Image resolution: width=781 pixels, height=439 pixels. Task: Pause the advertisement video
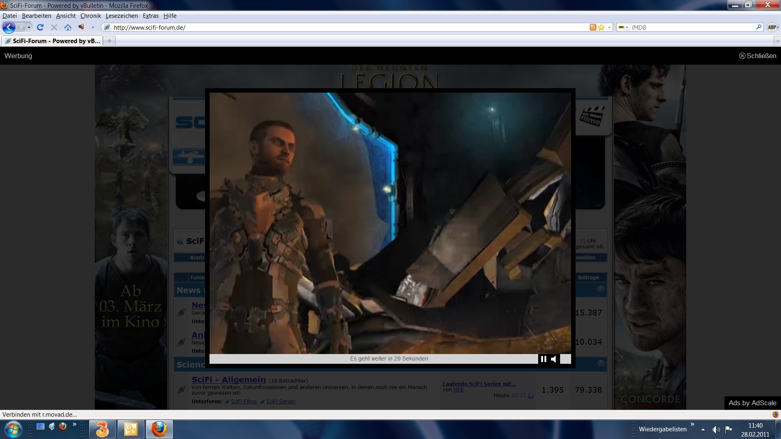click(543, 359)
